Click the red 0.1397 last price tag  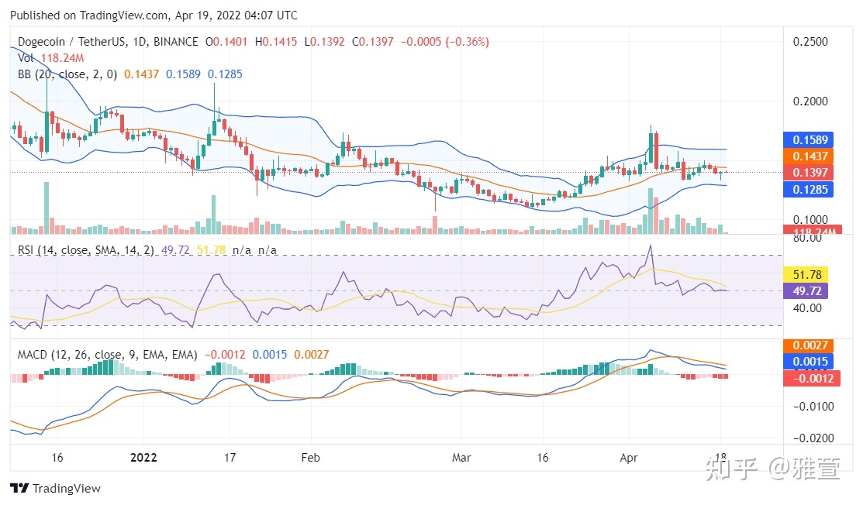click(809, 173)
